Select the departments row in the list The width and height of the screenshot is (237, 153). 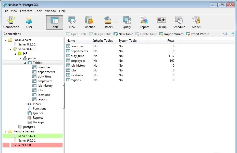click(120, 51)
